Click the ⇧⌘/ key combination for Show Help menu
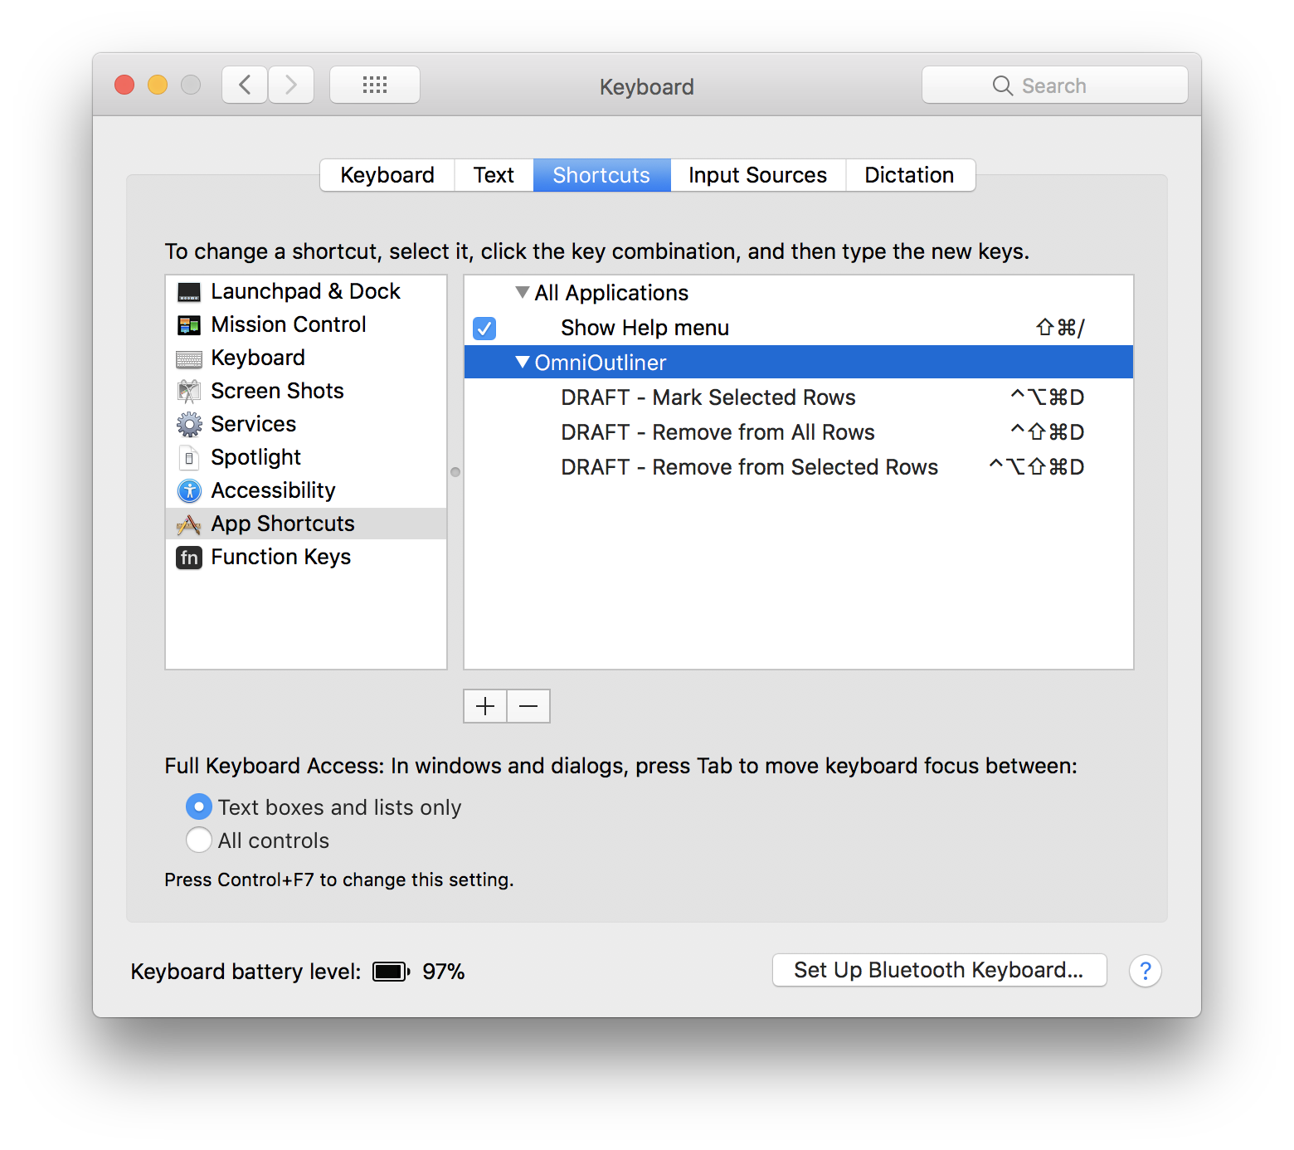Screen dimensions: 1294x1150 coord(1060,328)
